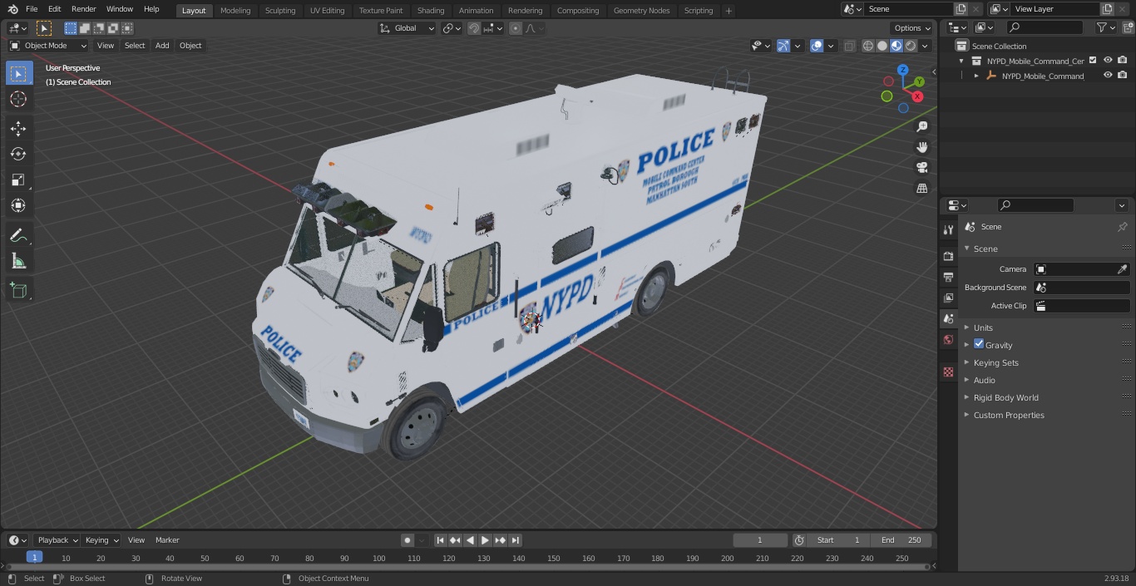The height and width of the screenshot is (586, 1136).
Task: Enable the Gravity checkbox
Action: (x=979, y=344)
